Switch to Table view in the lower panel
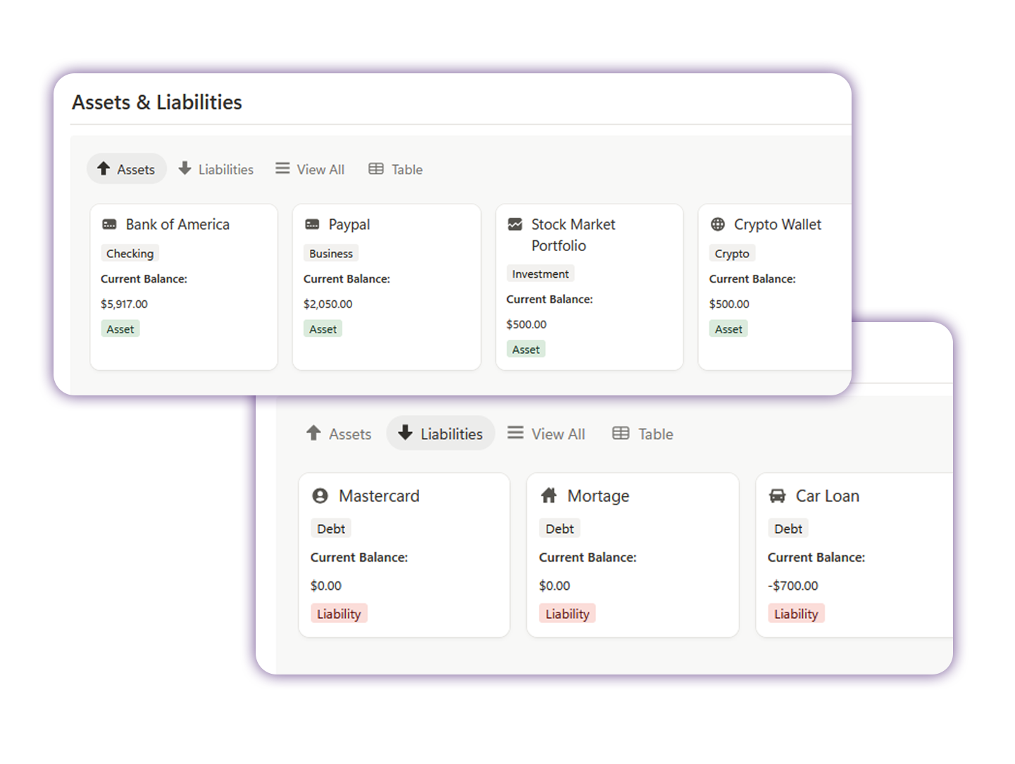The image size is (1015, 764). [642, 434]
